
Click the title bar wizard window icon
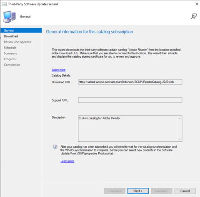tap(5, 4)
